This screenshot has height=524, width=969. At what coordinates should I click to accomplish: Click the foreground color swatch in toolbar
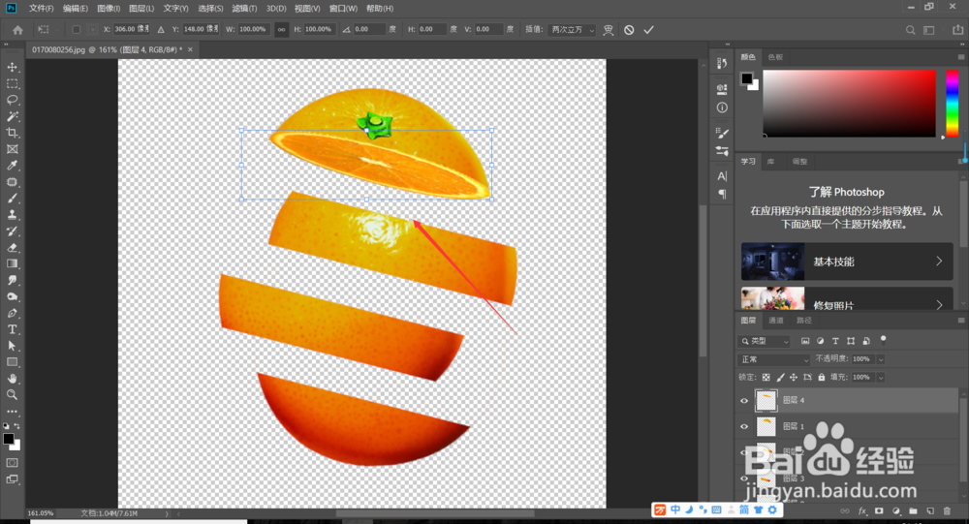pyautogui.click(x=8, y=439)
